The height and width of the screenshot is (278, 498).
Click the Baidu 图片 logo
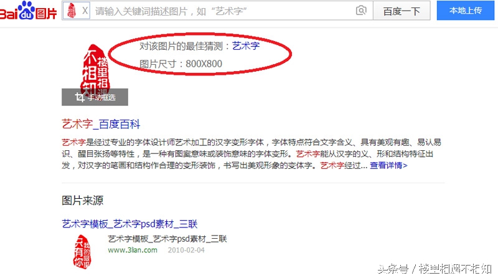pos(28,11)
